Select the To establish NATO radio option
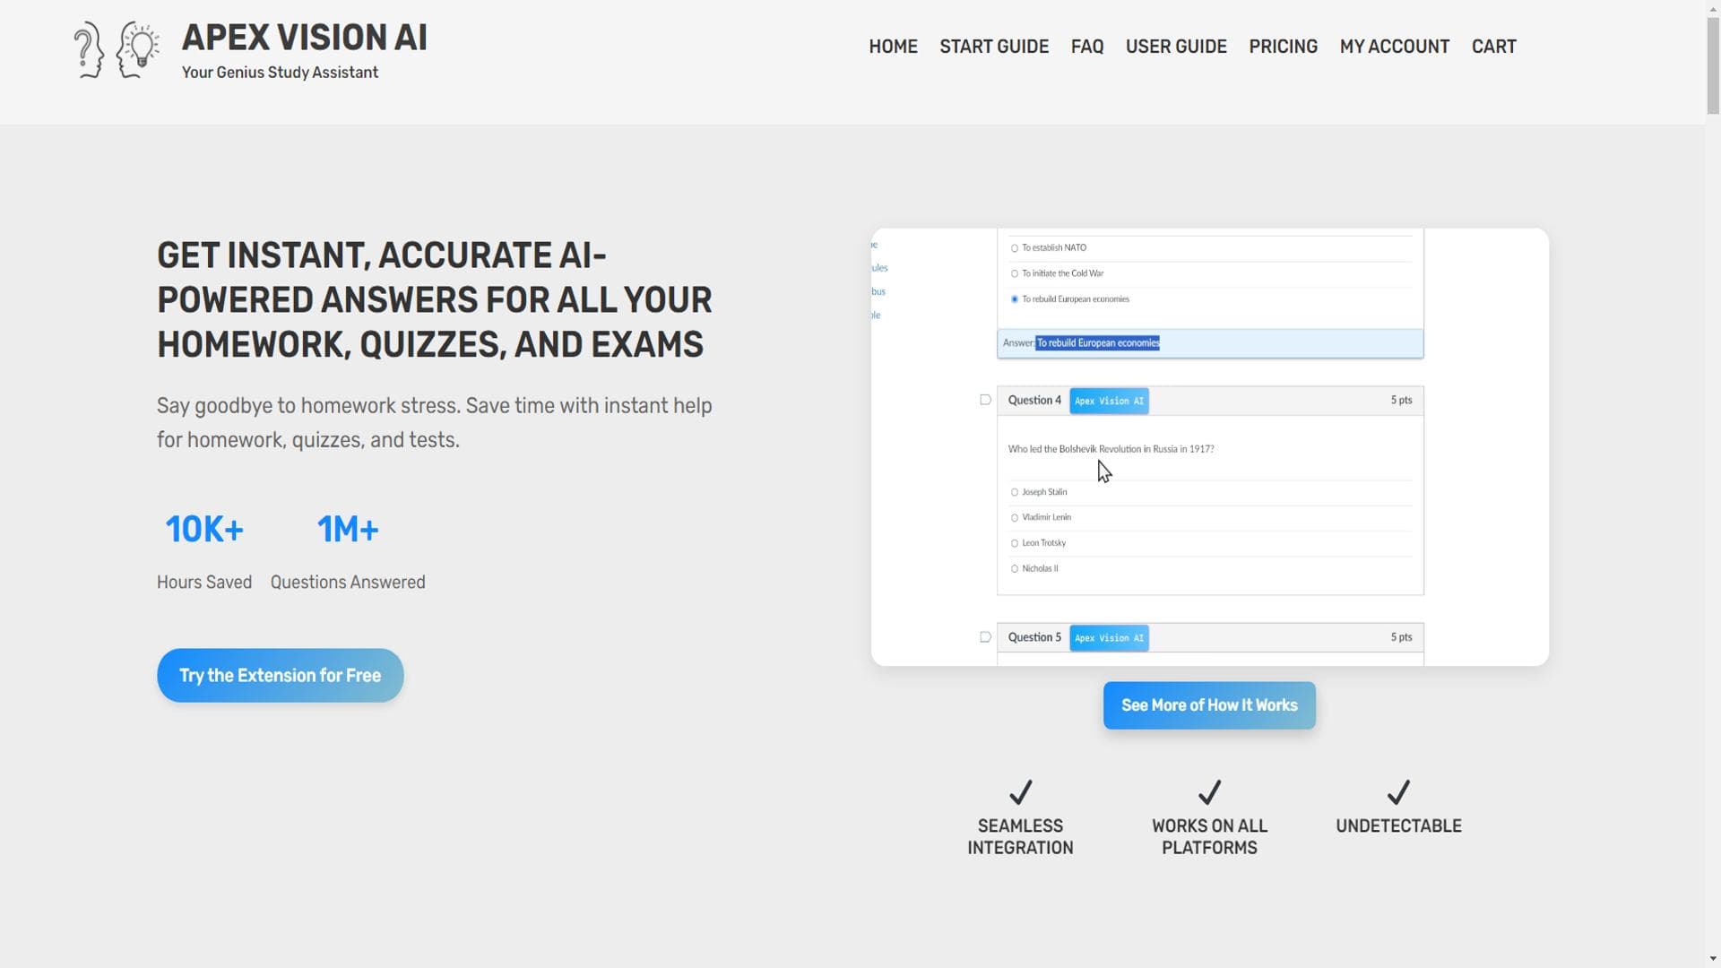Image resolution: width=1721 pixels, height=968 pixels. click(1015, 248)
